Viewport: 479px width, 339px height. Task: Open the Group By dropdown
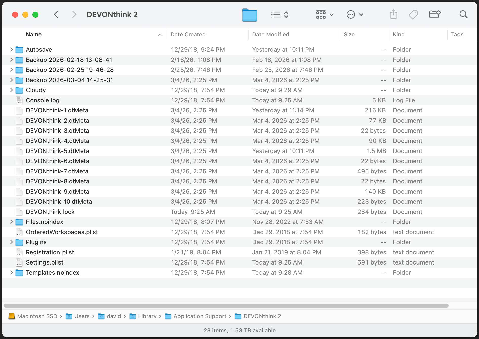(325, 15)
